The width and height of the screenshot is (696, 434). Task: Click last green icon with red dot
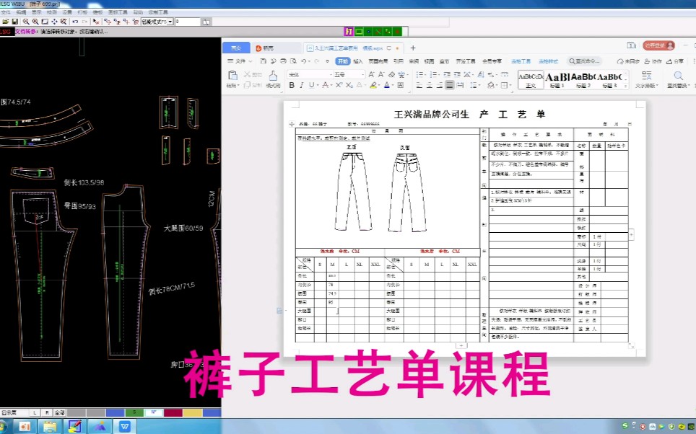tap(397, 32)
